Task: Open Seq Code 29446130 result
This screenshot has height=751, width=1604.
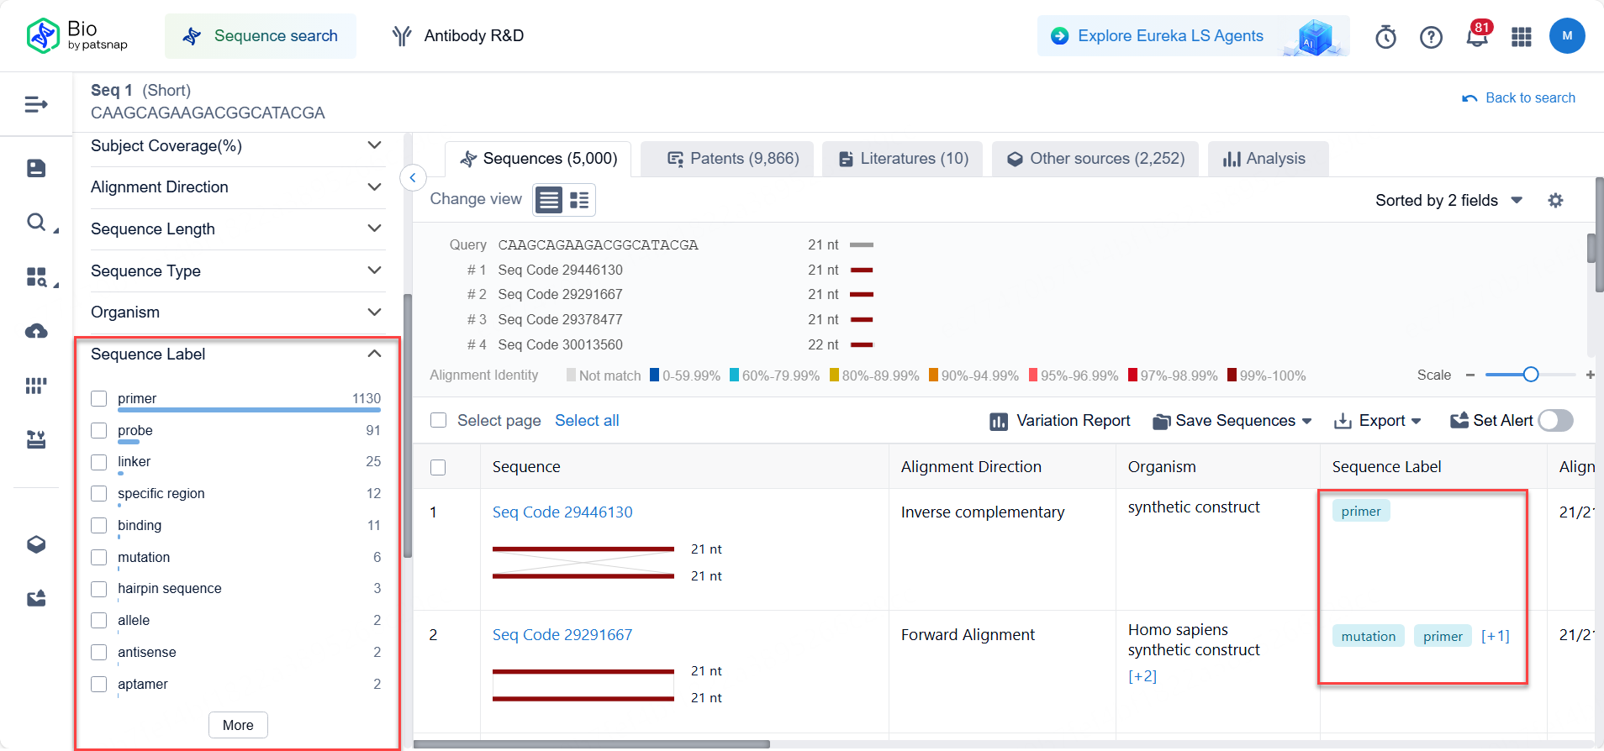Action: [562, 512]
